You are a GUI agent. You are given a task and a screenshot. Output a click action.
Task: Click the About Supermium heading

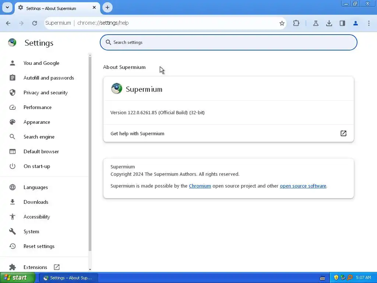click(124, 67)
